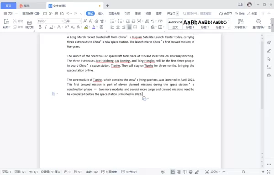Screen dimensions: 274x175
Task: Click the 协作 Collaborate icon
Action: tap(239, 13)
